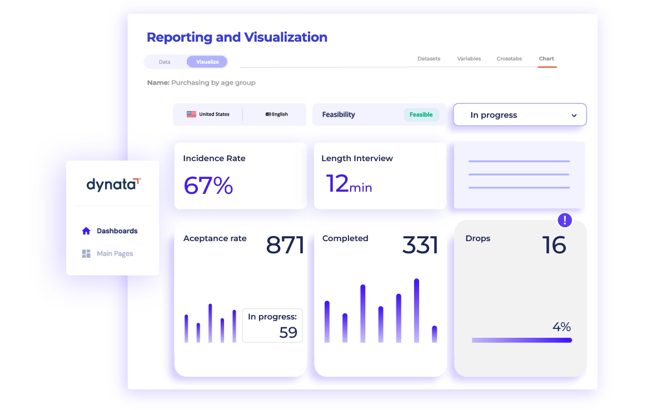The image size is (667, 410).
Task: Switch to the Variables tab
Action: [x=469, y=59]
